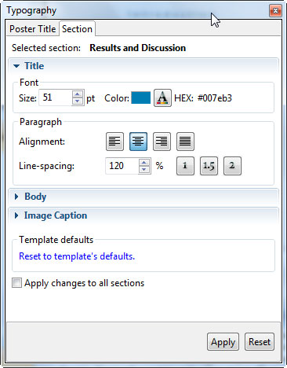Decrease line-spacing percentage with down arrow
The width and height of the screenshot is (287, 368).
(144, 170)
